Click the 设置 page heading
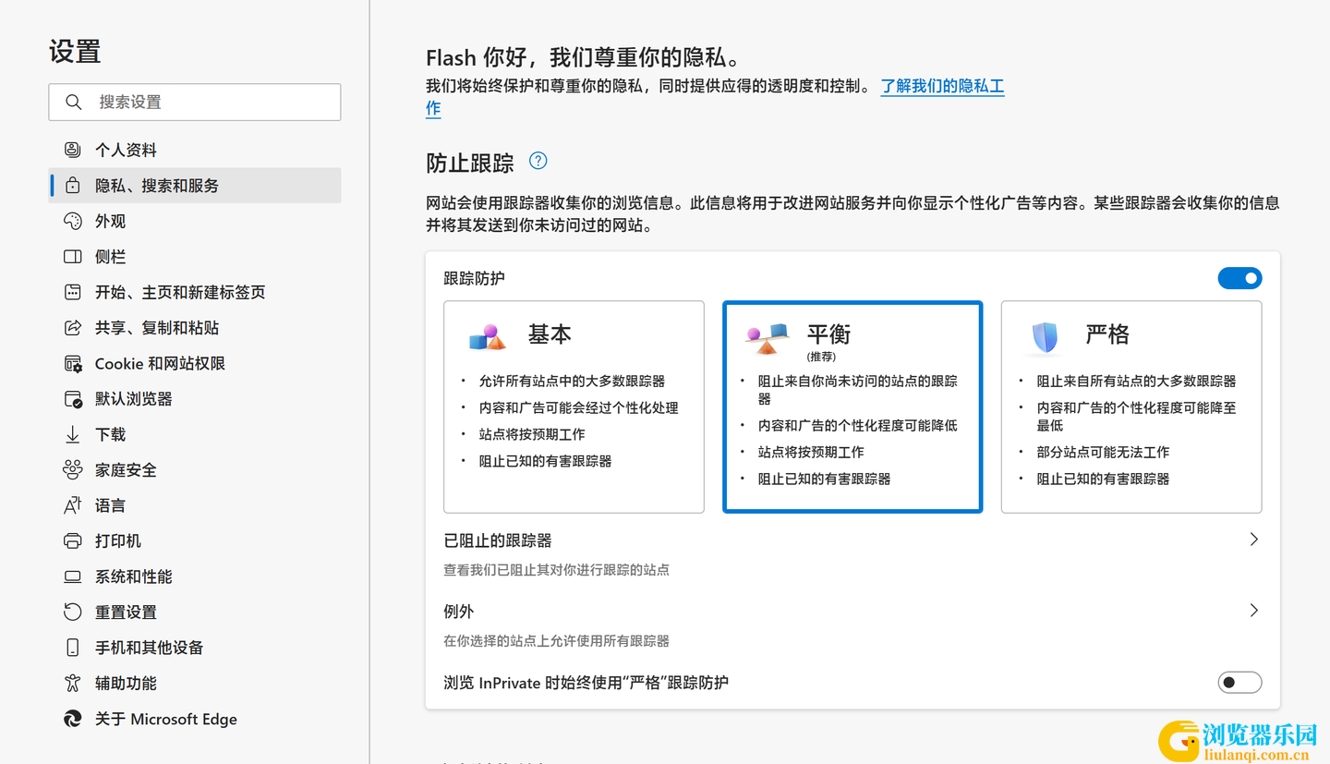 tap(75, 52)
